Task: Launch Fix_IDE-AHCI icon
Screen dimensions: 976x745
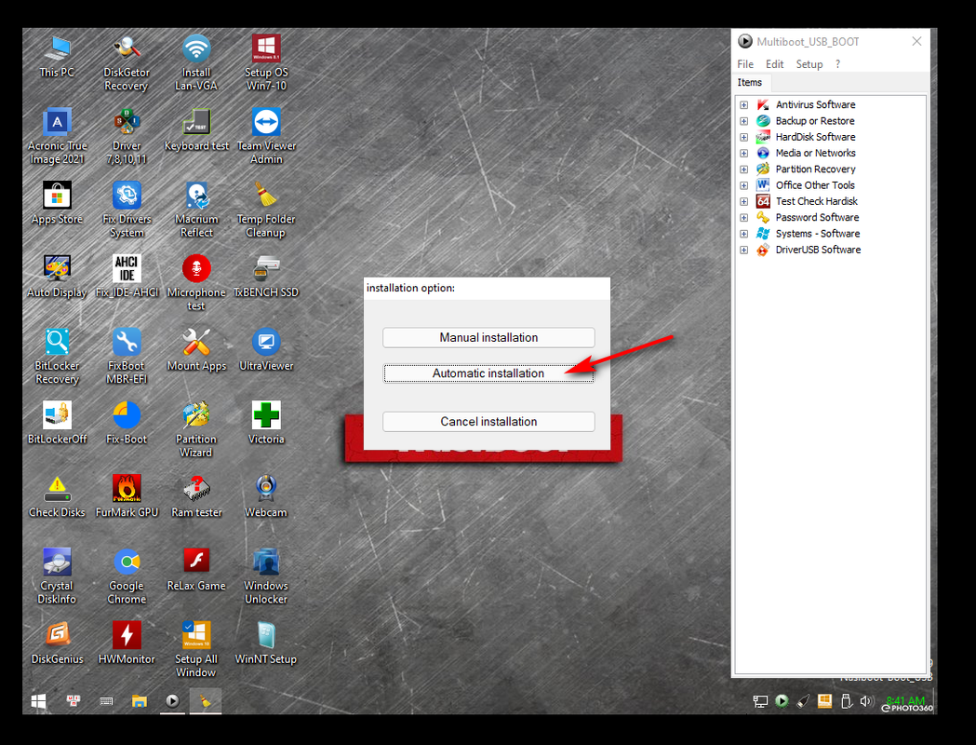Action: (x=127, y=277)
